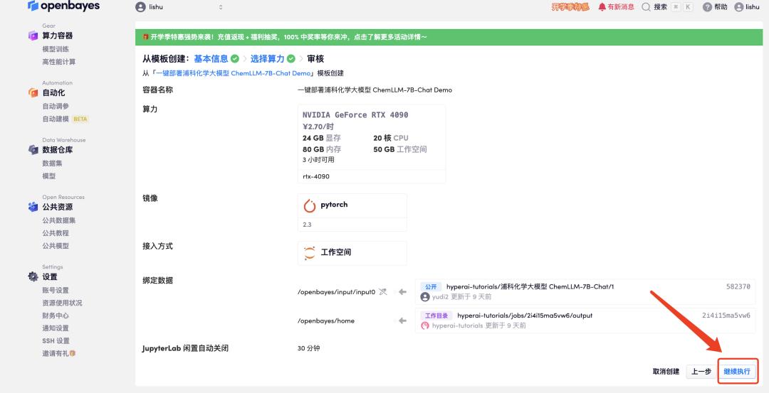Click 取消创建 to cancel
The image size is (769, 393).
666,372
